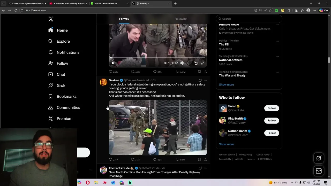Expand the video to fullscreen
The height and width of the screenshot is (186, 331).
coord(203,63)
